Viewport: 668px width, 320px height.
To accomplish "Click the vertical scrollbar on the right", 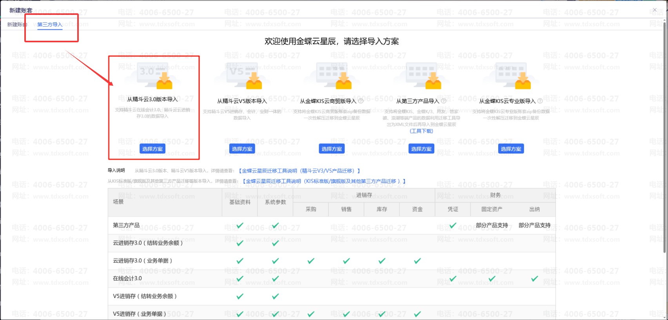I will point(664,137).
